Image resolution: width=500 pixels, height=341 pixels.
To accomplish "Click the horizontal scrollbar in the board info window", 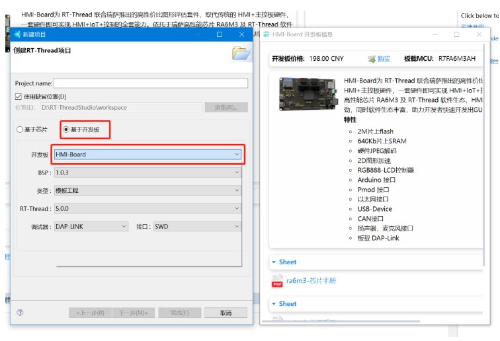I will [341, 321].
